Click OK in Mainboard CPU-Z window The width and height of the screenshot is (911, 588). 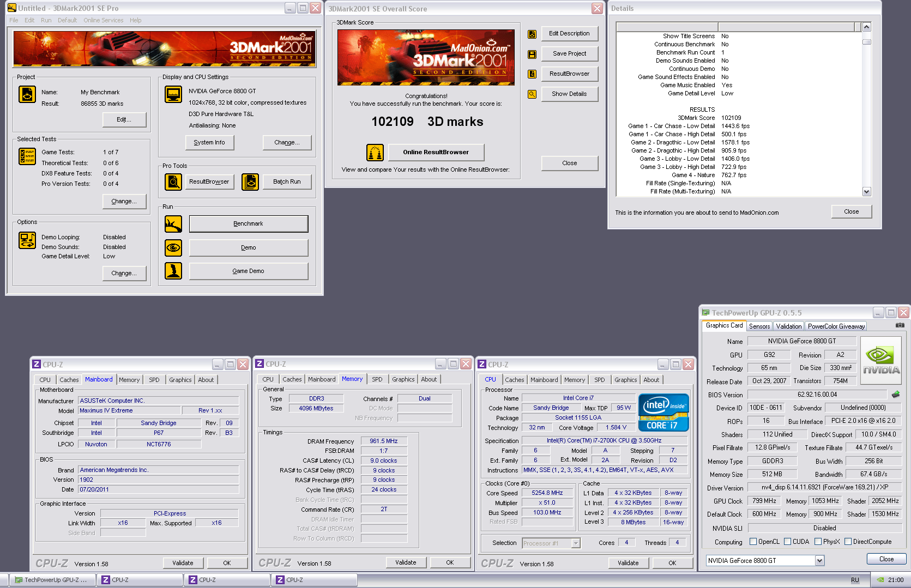tap(227, 563)
